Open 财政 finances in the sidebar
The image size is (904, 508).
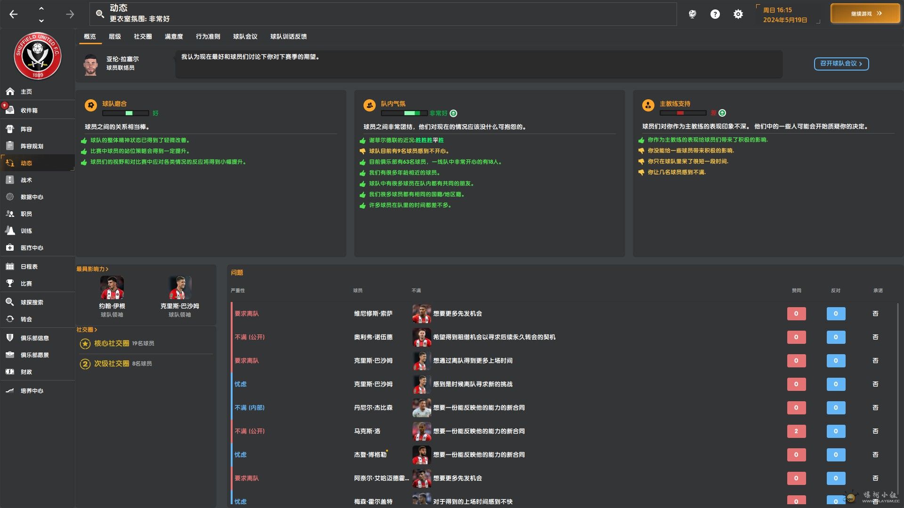[x=38, y=372]
